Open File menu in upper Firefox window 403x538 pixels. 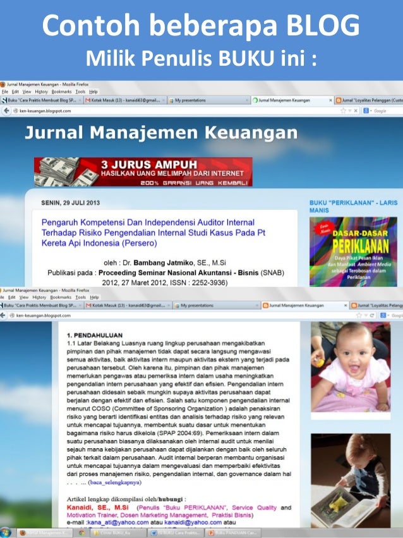pyautogui.click(x=5, y=92)
